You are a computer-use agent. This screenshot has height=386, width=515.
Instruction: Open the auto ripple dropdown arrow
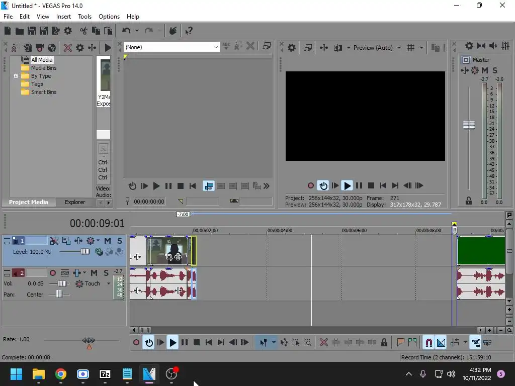(x=465, y=343)
